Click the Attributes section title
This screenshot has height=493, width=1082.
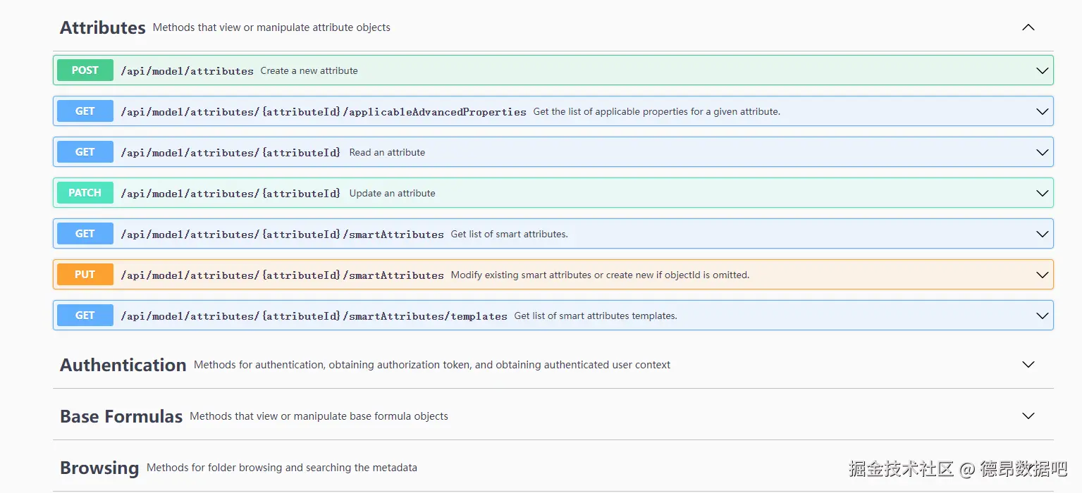[103, 27]
